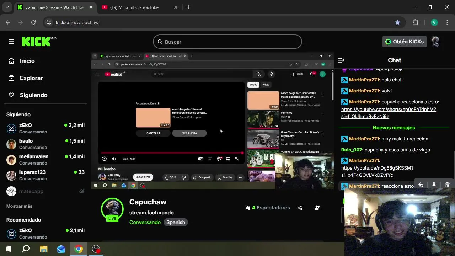Open Windows taskbar search
The image size is (455, 256).
(26, 249)
